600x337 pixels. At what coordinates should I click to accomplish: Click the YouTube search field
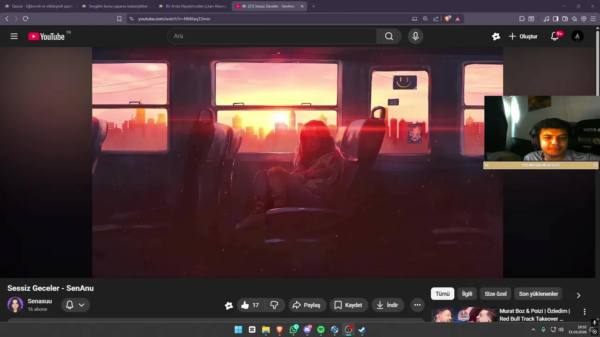[272, 36]
